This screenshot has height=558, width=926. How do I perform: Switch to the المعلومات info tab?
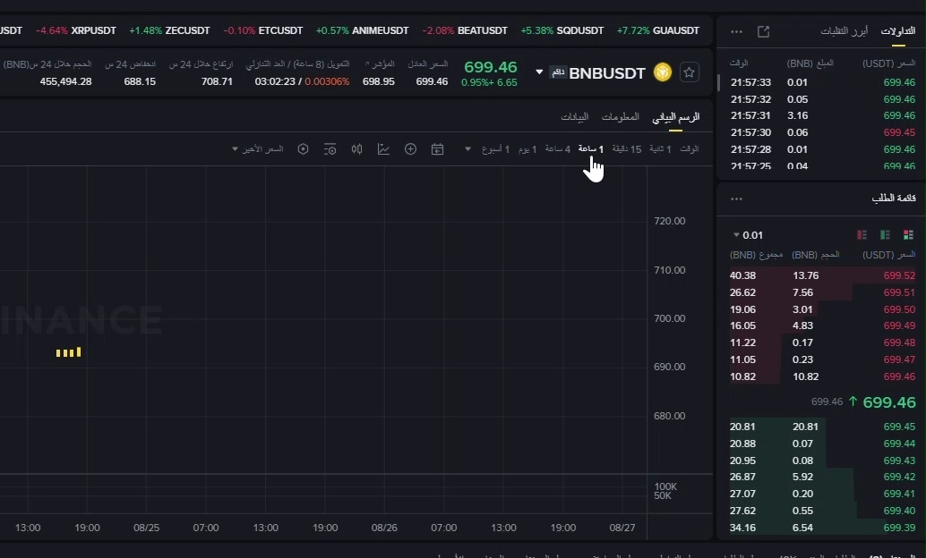coord(620,117)
